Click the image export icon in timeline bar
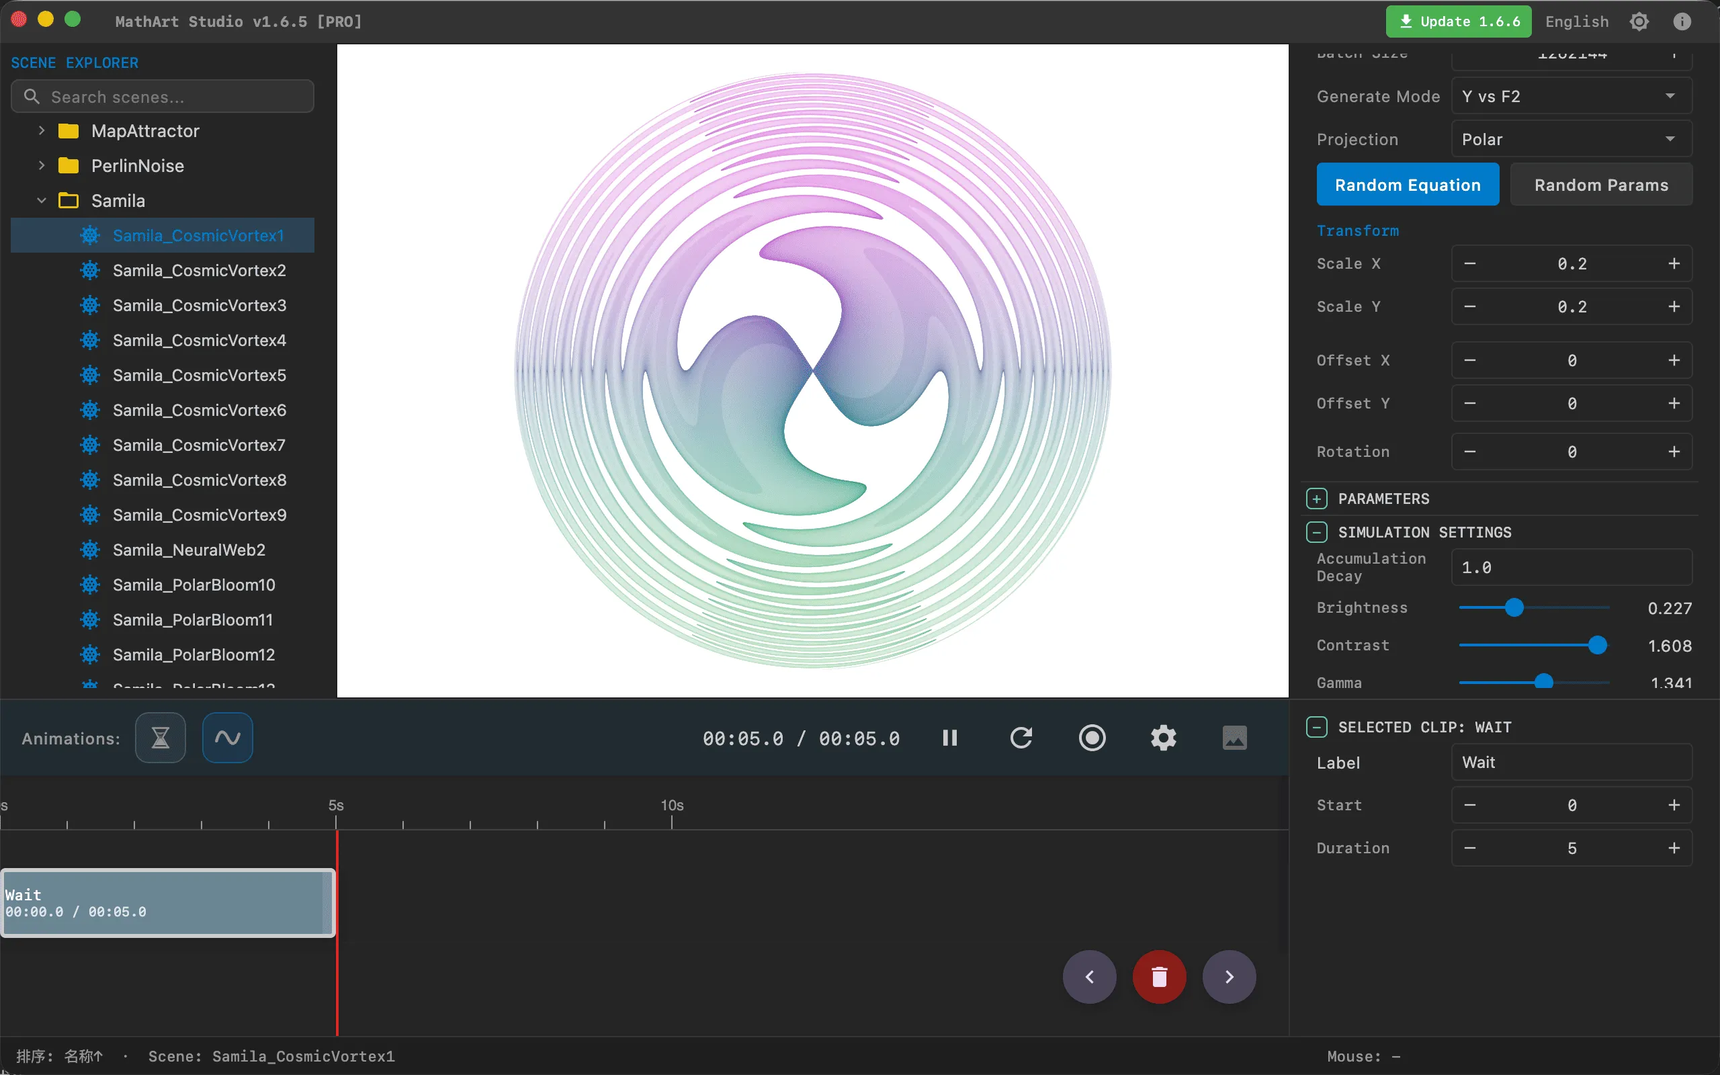The height and width of the screenshot is (1075, 1720). coord(1234,738)
